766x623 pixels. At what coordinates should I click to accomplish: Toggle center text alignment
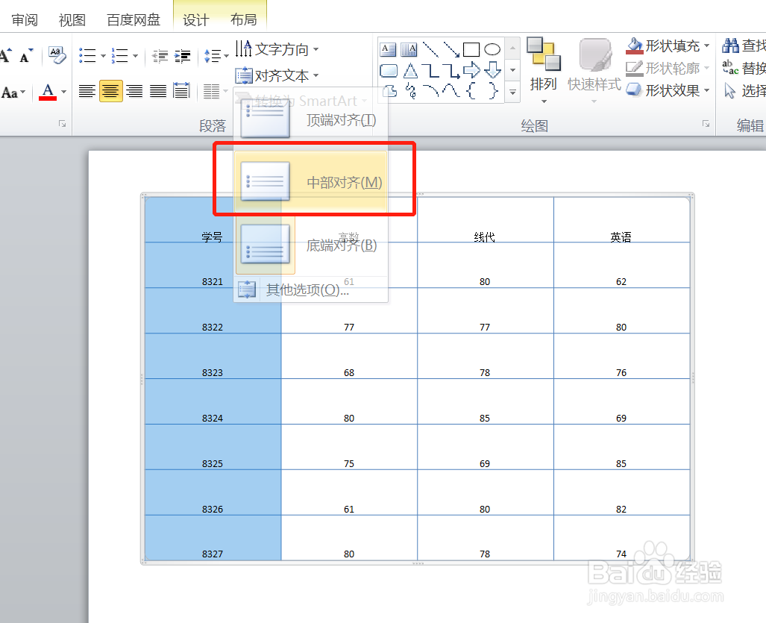(x=110, y=91)
